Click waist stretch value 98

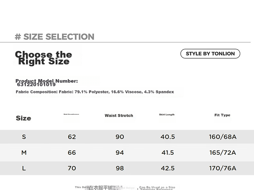point(120,168)
